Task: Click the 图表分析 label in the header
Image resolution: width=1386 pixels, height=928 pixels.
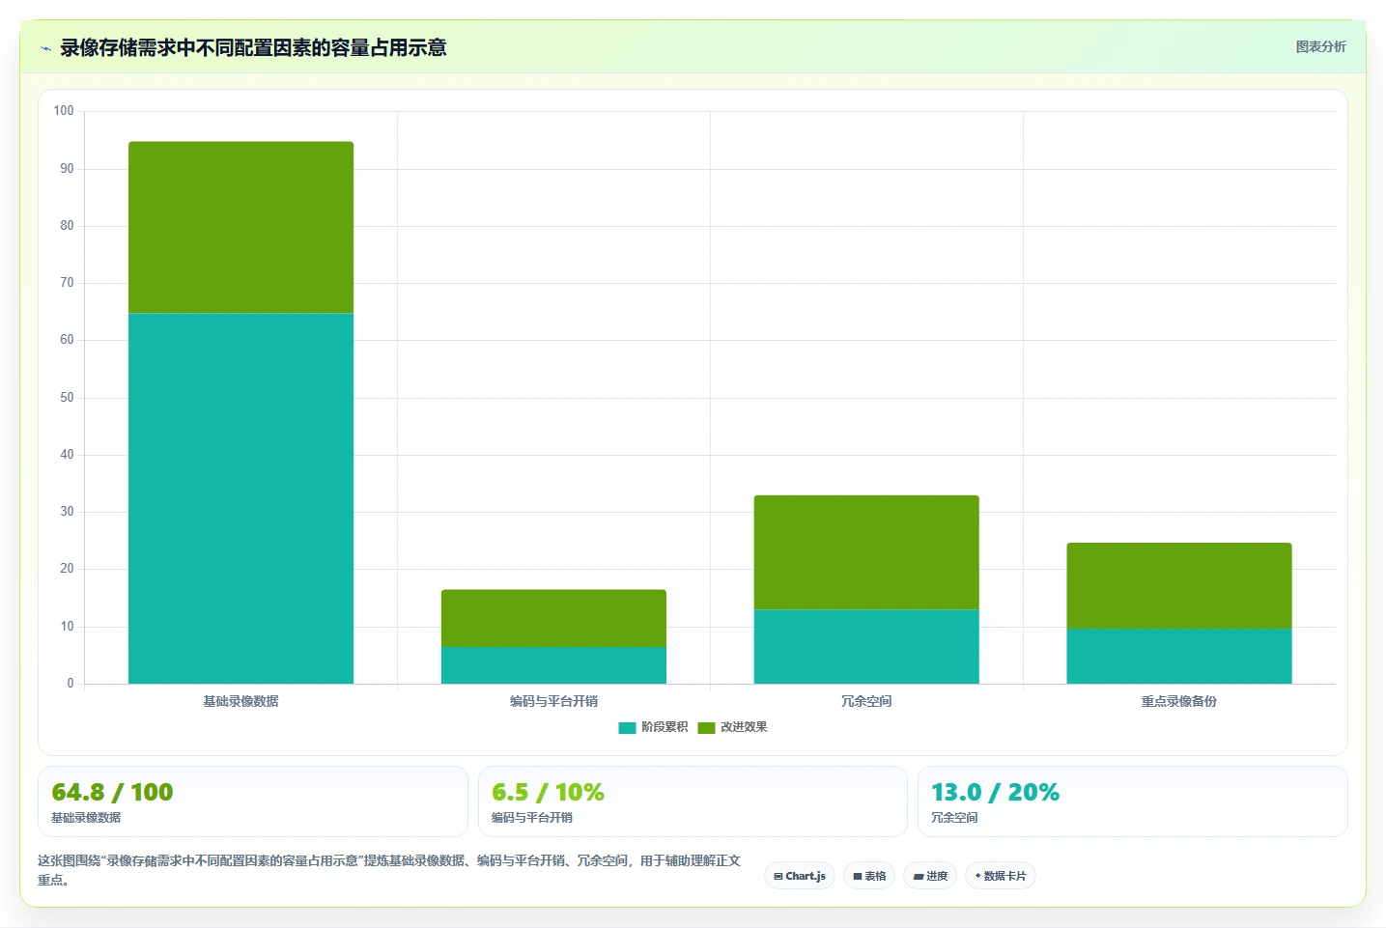Action: pyautogui.click(x=1320, y=46)
